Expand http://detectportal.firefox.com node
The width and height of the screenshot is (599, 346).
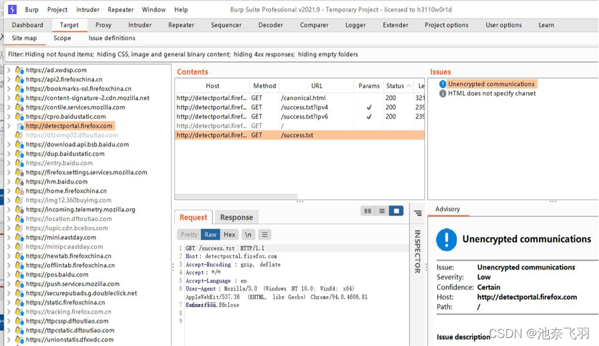pos(9,126)
